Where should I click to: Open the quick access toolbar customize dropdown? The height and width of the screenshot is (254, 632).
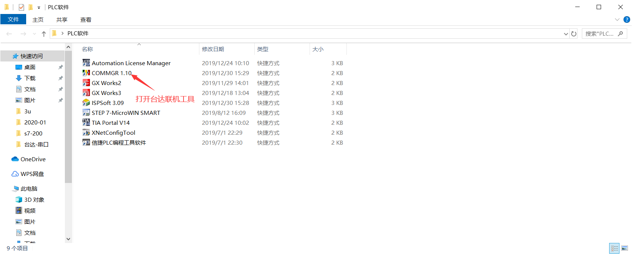pos(39,7)
